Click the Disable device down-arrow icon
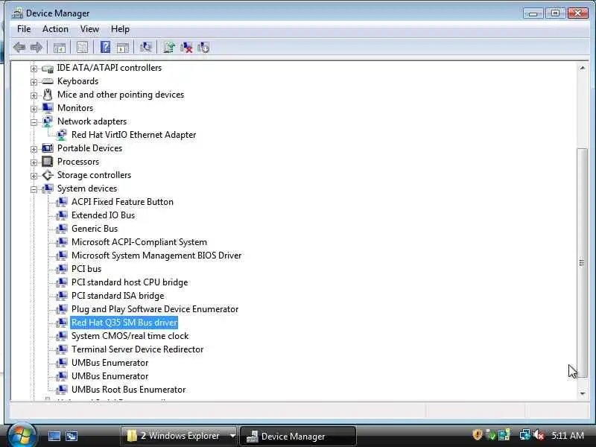The height and width of the screenshot is (447, 596). 203,47
